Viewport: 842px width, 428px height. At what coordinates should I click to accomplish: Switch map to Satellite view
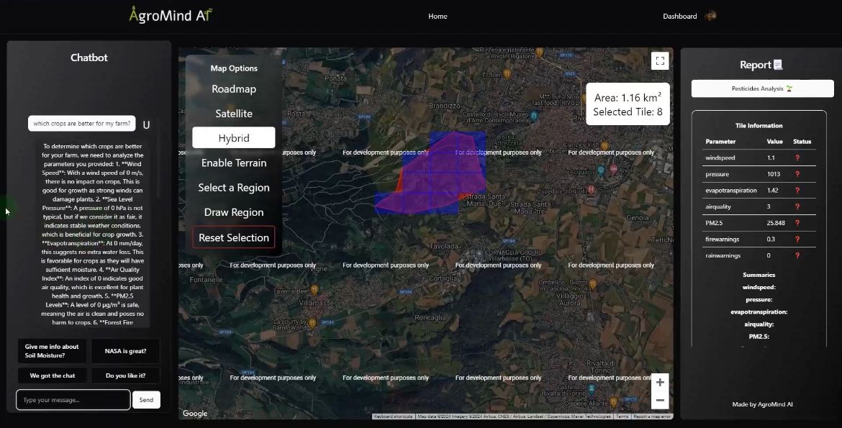234,114
